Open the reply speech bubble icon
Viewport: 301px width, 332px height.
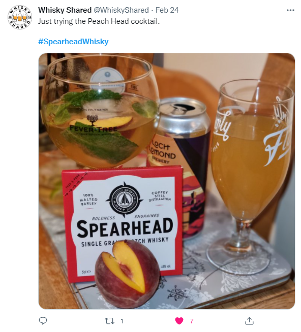coord(43,321)
